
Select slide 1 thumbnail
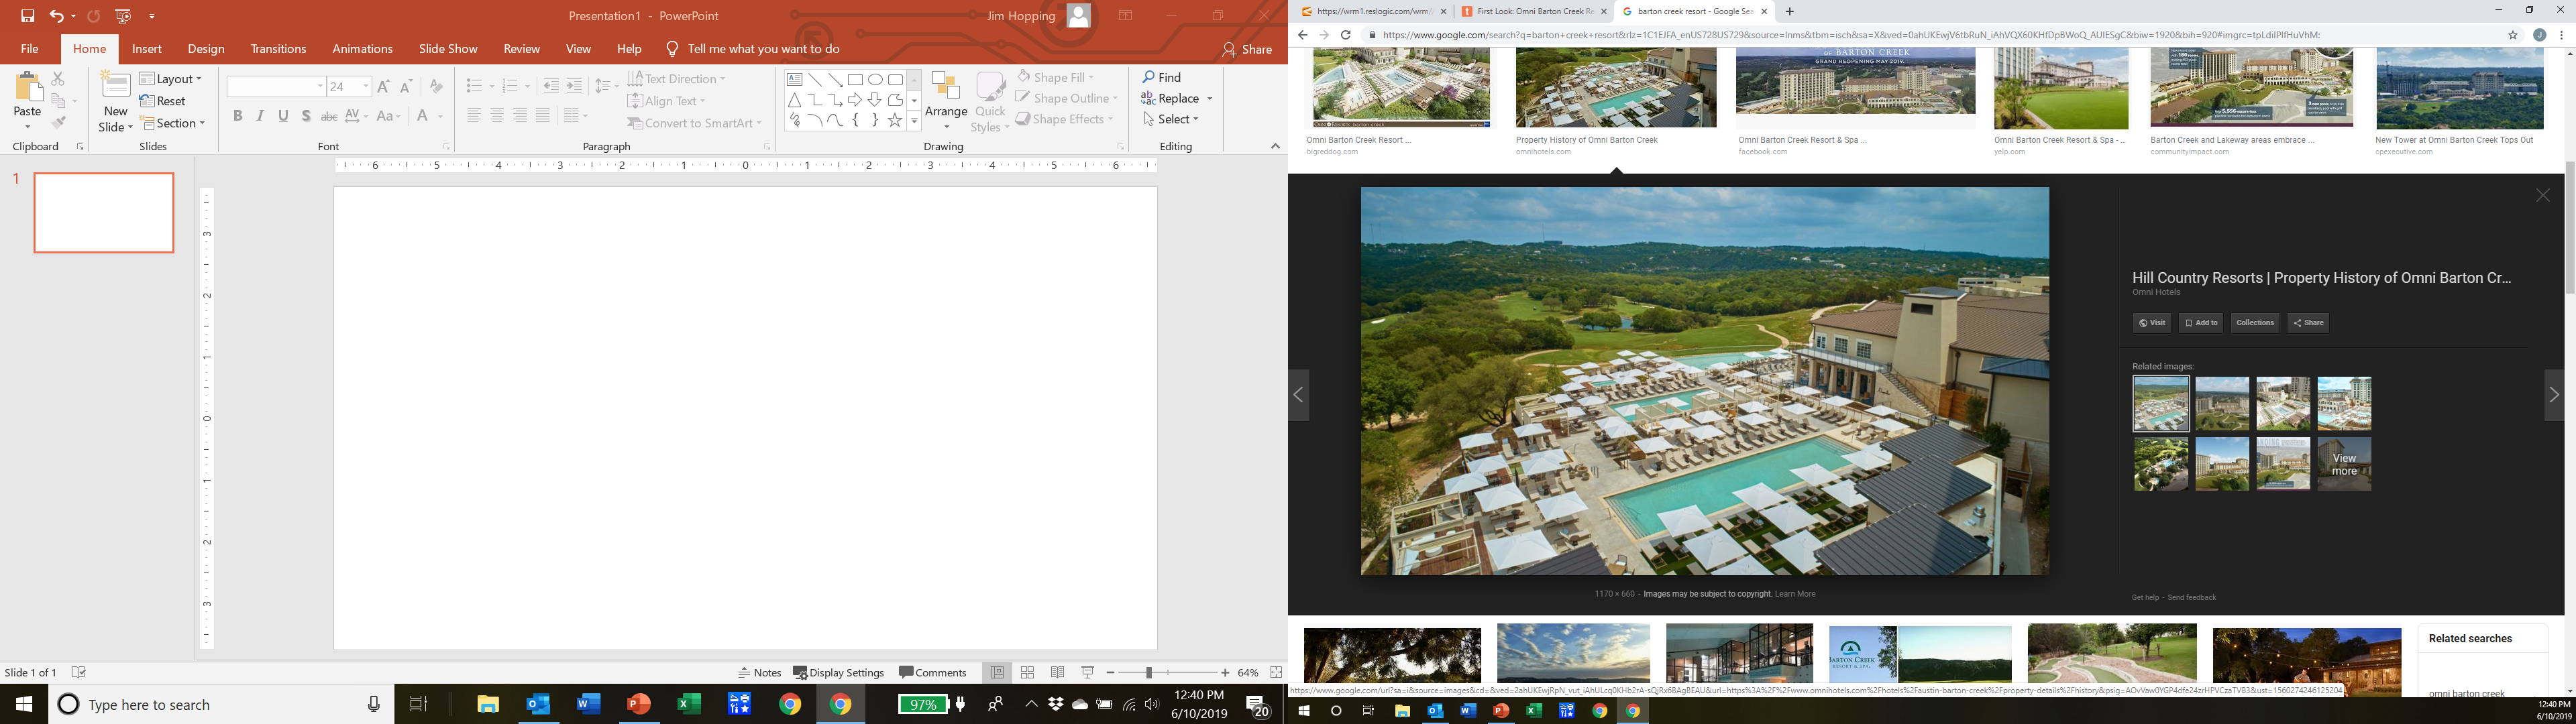tap(104, 213)
